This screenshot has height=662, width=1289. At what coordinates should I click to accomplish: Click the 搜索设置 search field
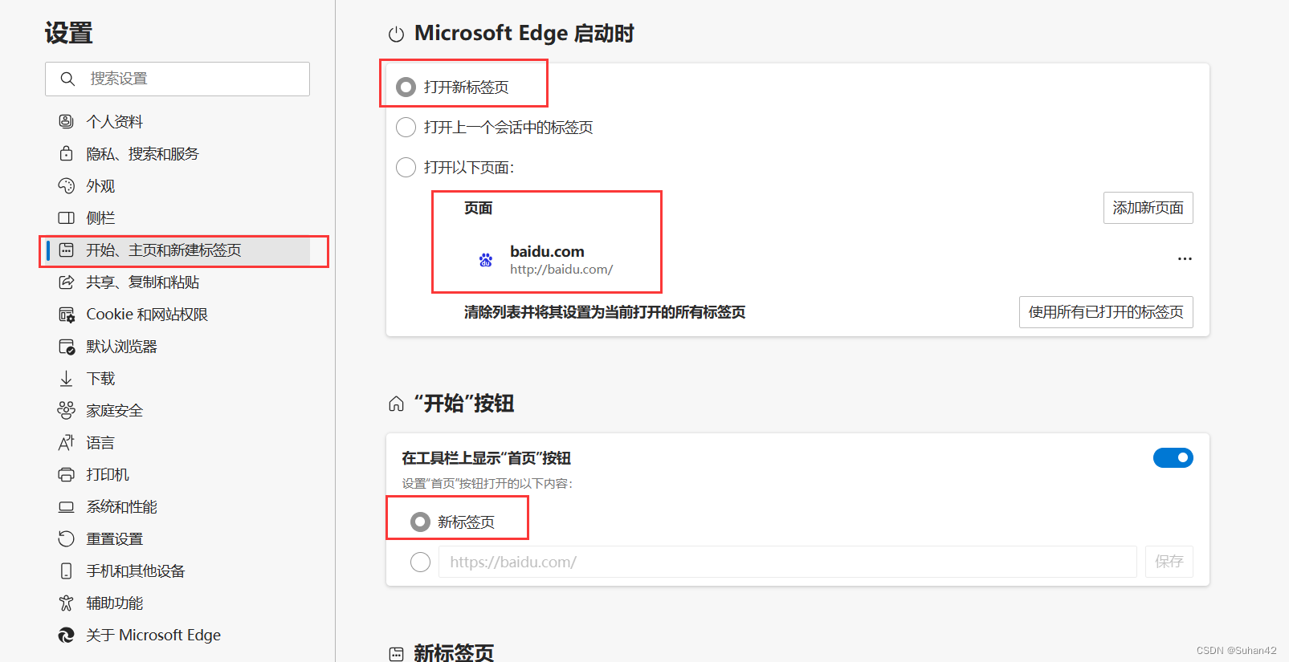tap(177, 79)
